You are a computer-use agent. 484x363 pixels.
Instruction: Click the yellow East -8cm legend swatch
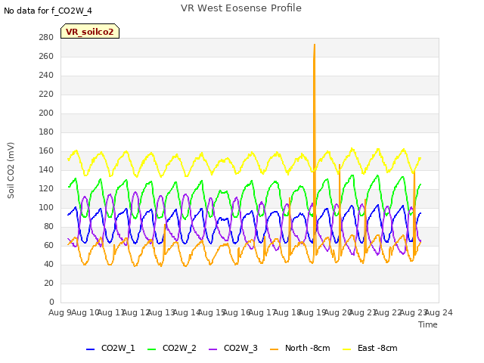pyautogui.click(x=347, y=349)
